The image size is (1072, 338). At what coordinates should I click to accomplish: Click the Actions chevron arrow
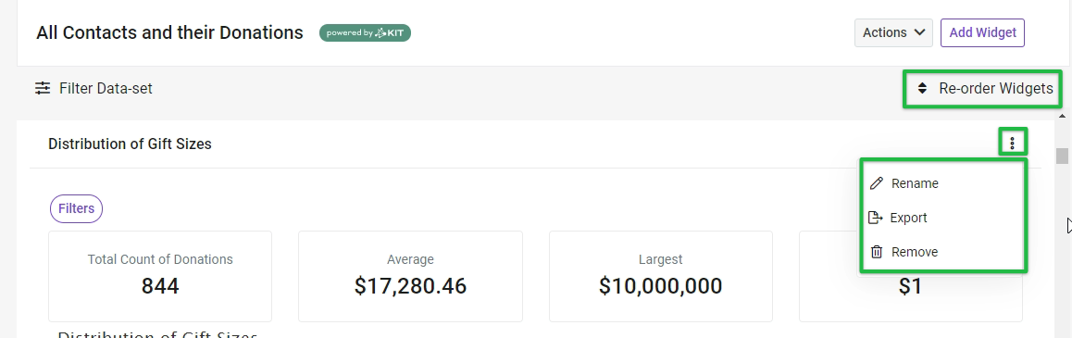pyautogui.click(x=919, y=32)
